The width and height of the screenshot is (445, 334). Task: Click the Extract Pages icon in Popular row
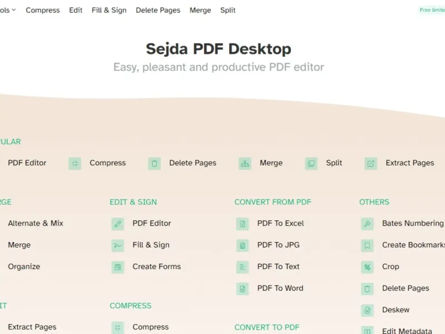(370, 164)
